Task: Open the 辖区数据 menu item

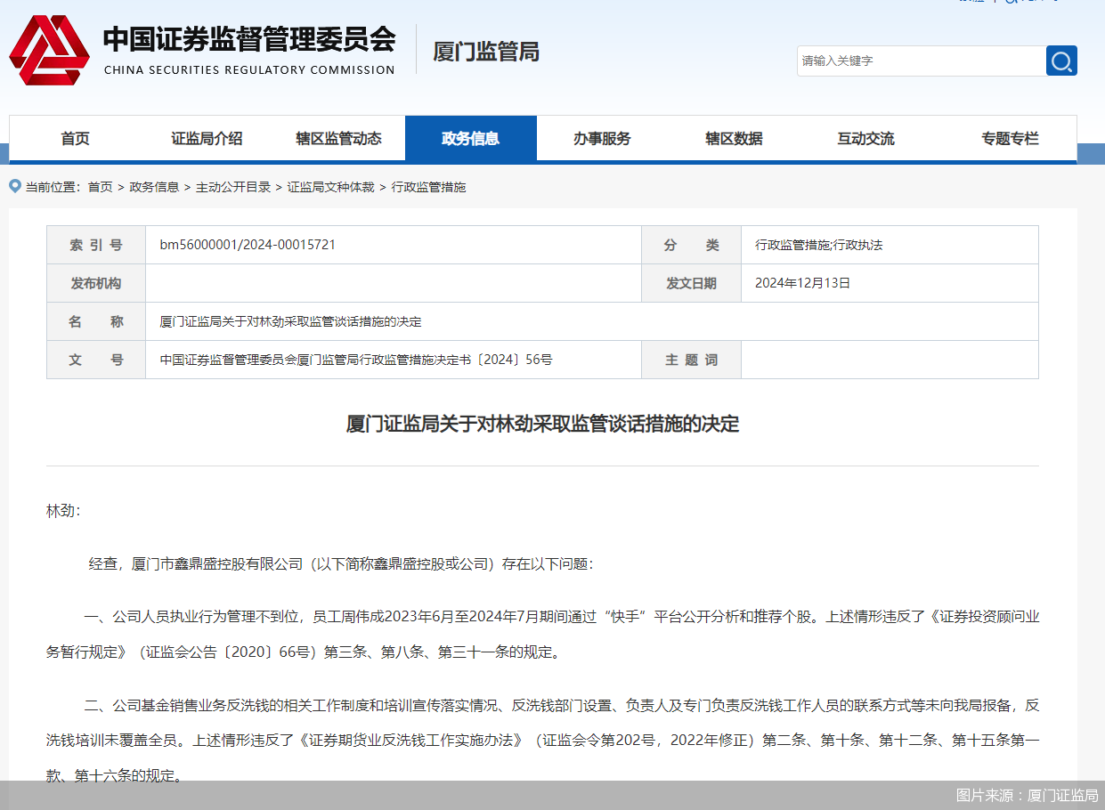Action: click(734, 139)
